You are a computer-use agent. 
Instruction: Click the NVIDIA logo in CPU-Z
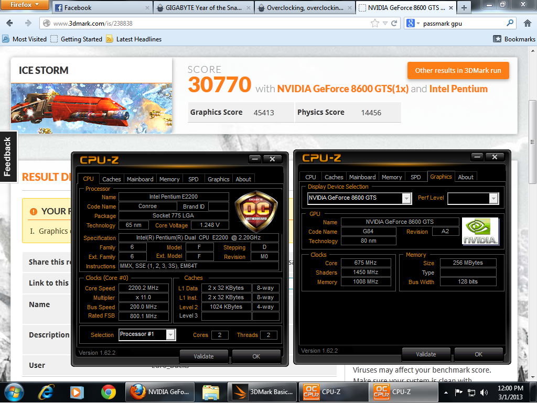tap(480, 231)
